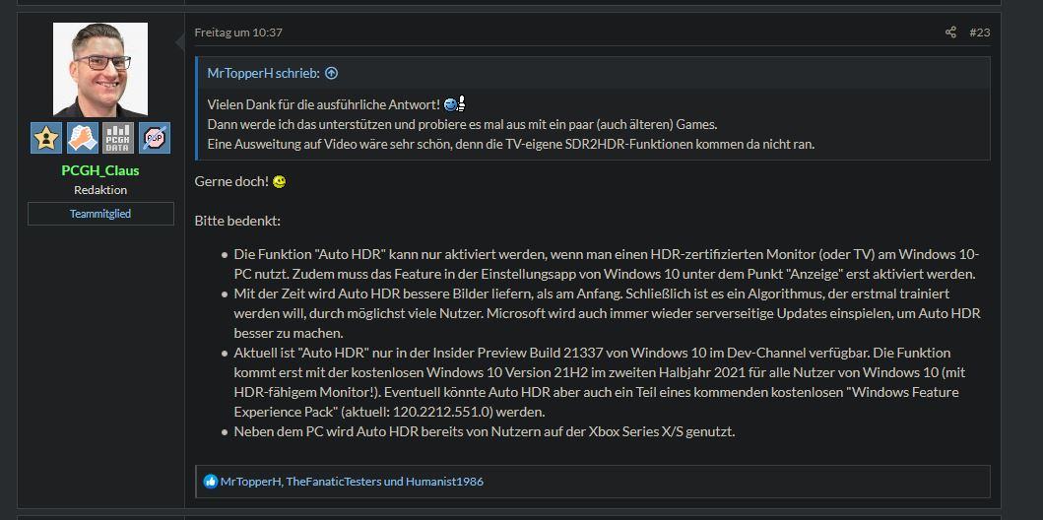This screenshot has width=1043, height=520.
Task: Click the bullet starting 'Aktuell ist "Auto HDR"'
Action: coord(600,382)
